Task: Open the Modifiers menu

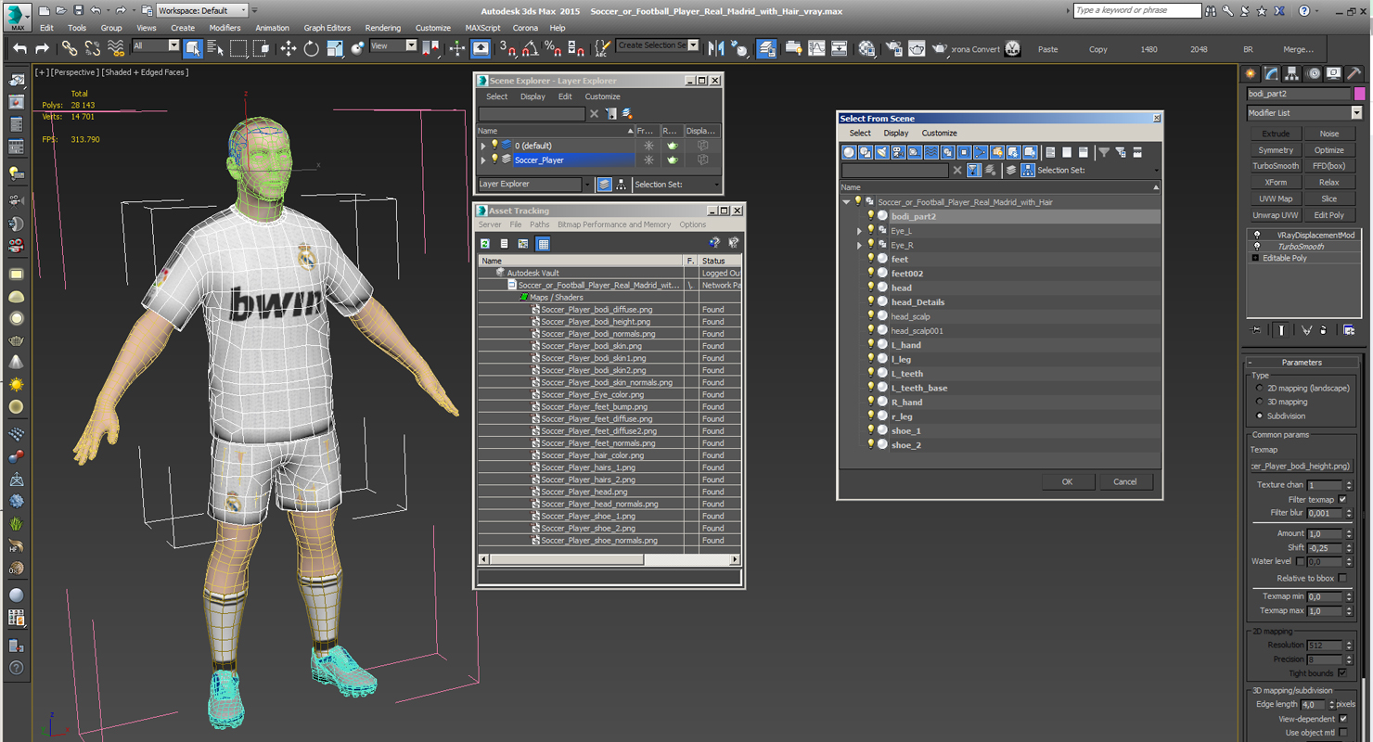Action: 225,28
